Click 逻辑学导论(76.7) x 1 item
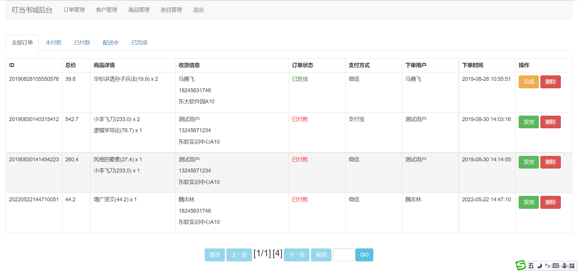 tap(118, 130)
